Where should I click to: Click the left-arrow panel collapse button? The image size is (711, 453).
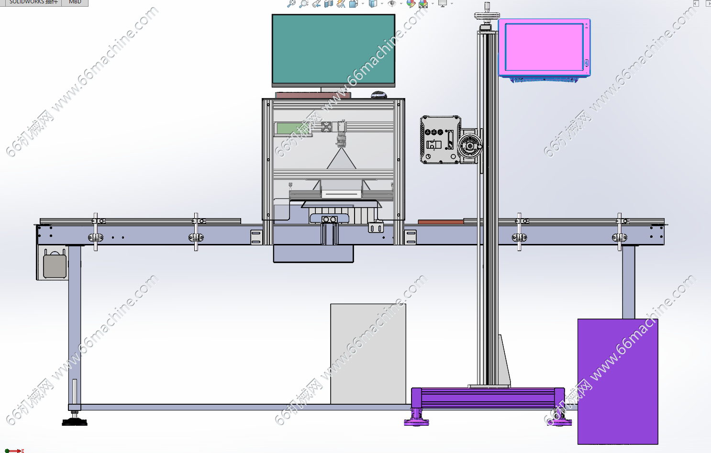(696, 3)
